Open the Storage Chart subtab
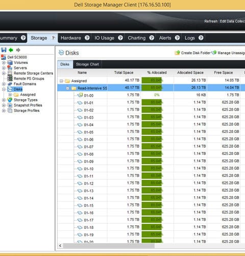The width and height of the screenshot is (245, 256). [87, 64]
